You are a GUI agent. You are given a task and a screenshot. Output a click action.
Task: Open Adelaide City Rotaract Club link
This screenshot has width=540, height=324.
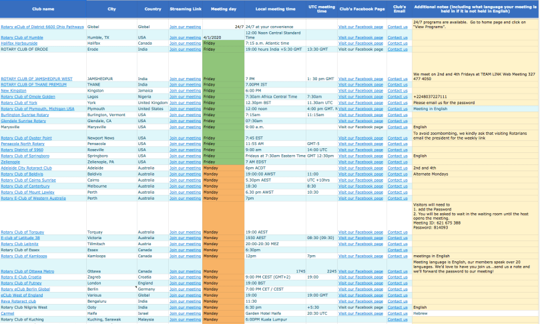point(26,168)
